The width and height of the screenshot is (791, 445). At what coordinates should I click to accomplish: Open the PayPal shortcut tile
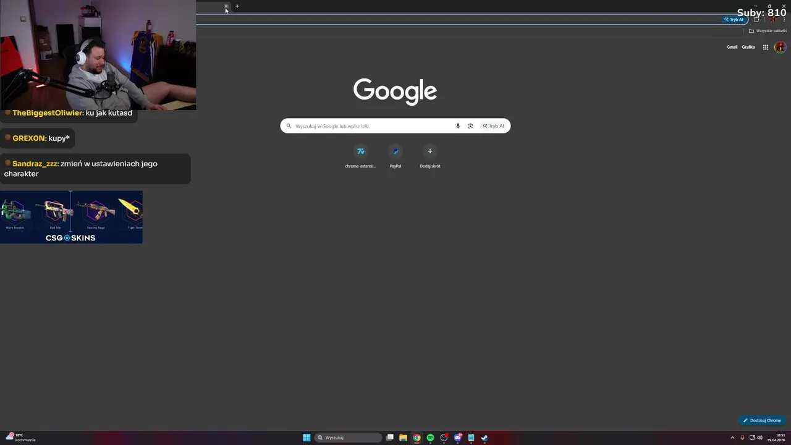[395, 156]
